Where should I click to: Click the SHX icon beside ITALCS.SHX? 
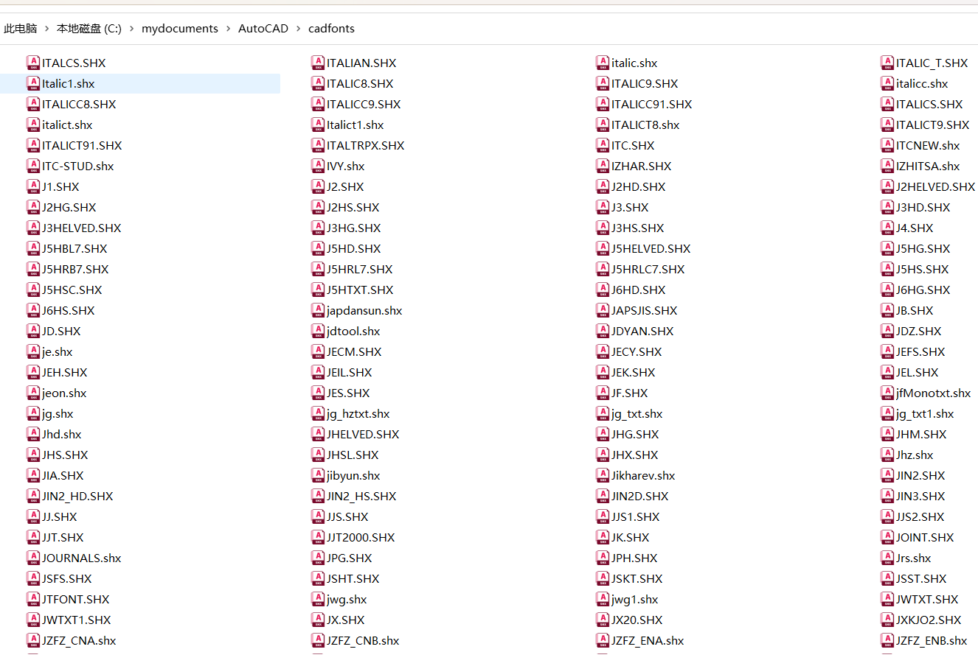click(x=33, y=63)
